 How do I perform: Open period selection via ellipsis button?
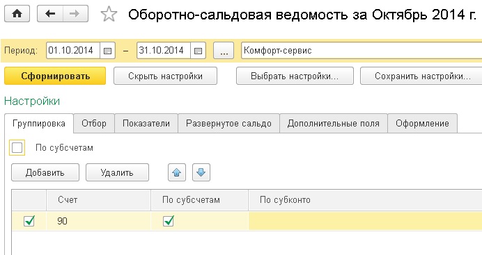click(x=224, y=51)
